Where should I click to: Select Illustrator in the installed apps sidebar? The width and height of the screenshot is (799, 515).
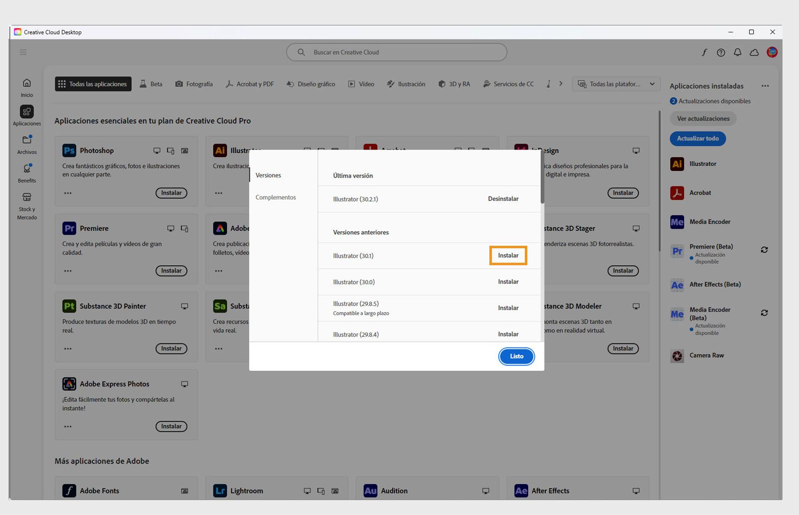pyautogui.click(x=677, y=164)
